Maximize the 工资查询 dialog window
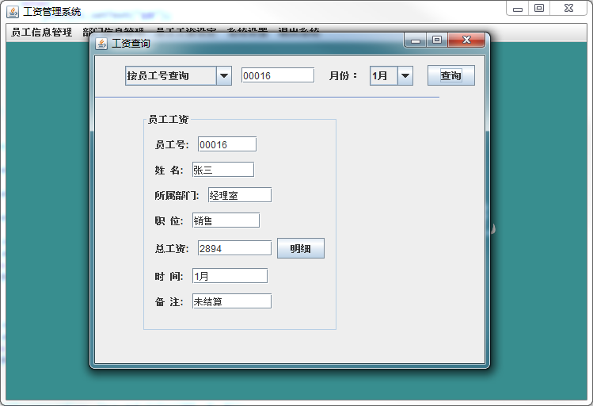The height and width of the screenshot is (406, 593). coord(437,40)
